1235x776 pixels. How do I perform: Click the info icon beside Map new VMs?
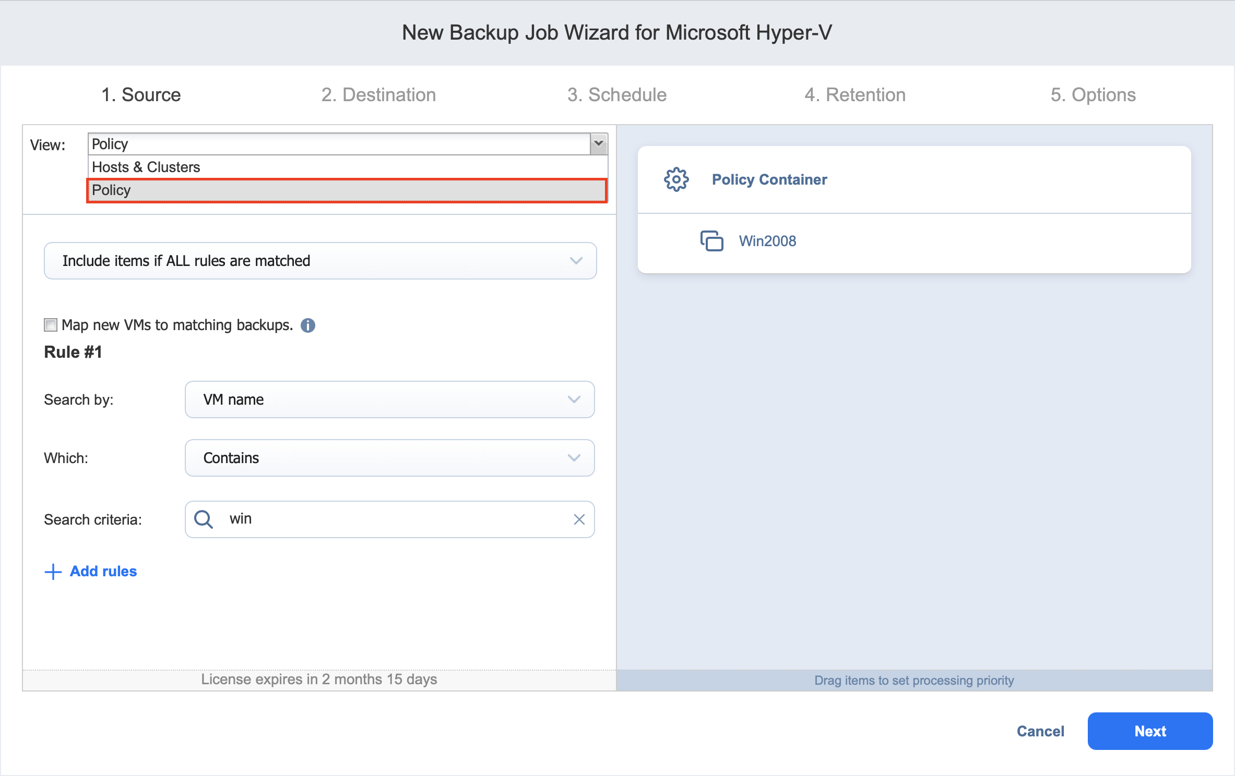click(x=308, y=325)
